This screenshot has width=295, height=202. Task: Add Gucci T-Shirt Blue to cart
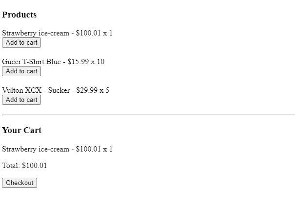(x=21, y=71)
